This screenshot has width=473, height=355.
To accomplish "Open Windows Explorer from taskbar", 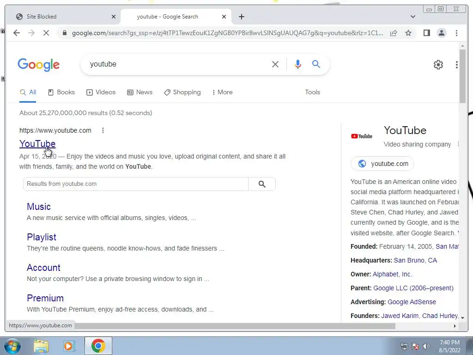I will pyautogui.click(x=41, y=346).
